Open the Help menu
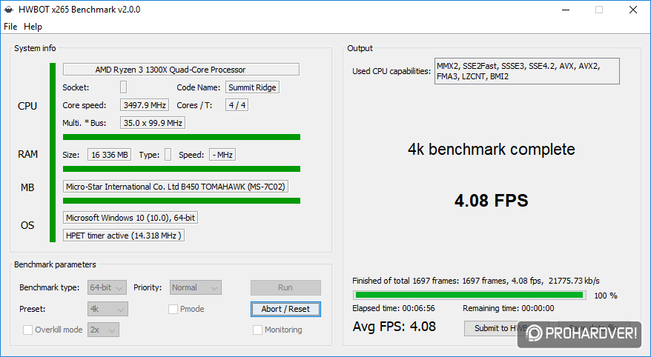The height and width of the screenshot is (357, 651). tap(33, 27)
